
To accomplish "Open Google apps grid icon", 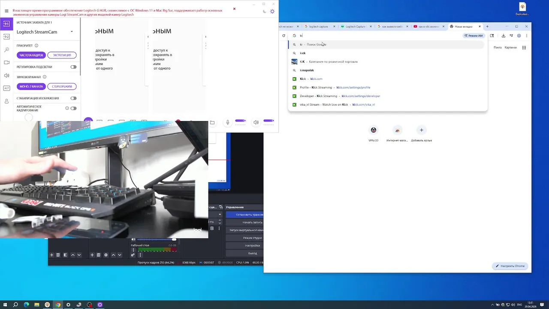I will (524, 48).
